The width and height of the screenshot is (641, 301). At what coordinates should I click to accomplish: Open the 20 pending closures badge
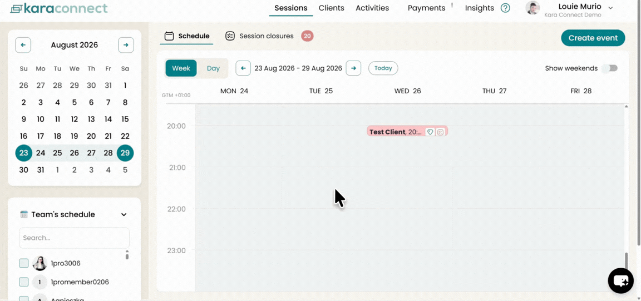(x=307, y=36)
